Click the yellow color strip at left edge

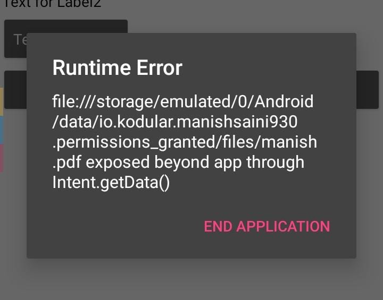(2, 102)
